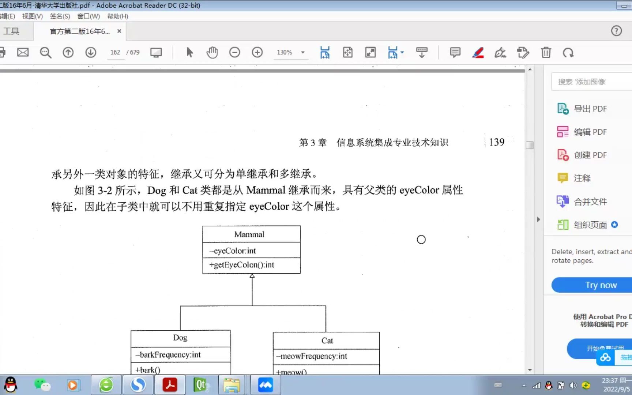Open the 视图 menu
Viewport: 632px width, 395px height.
click(32, 16)
